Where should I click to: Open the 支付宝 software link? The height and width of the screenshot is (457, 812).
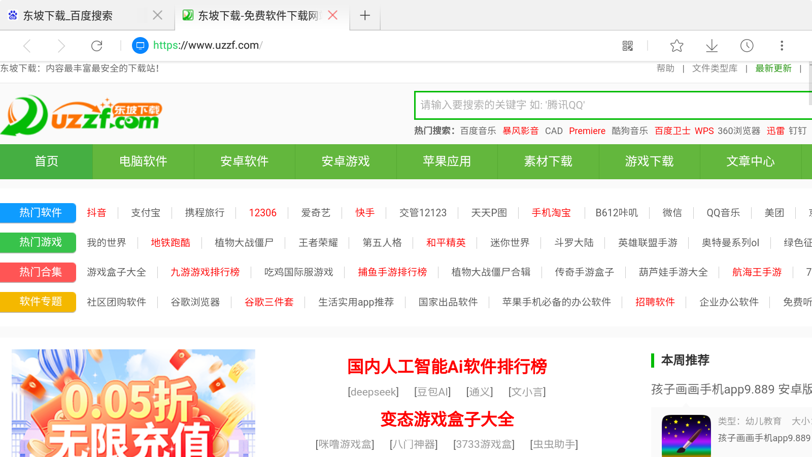click(146, 213)
